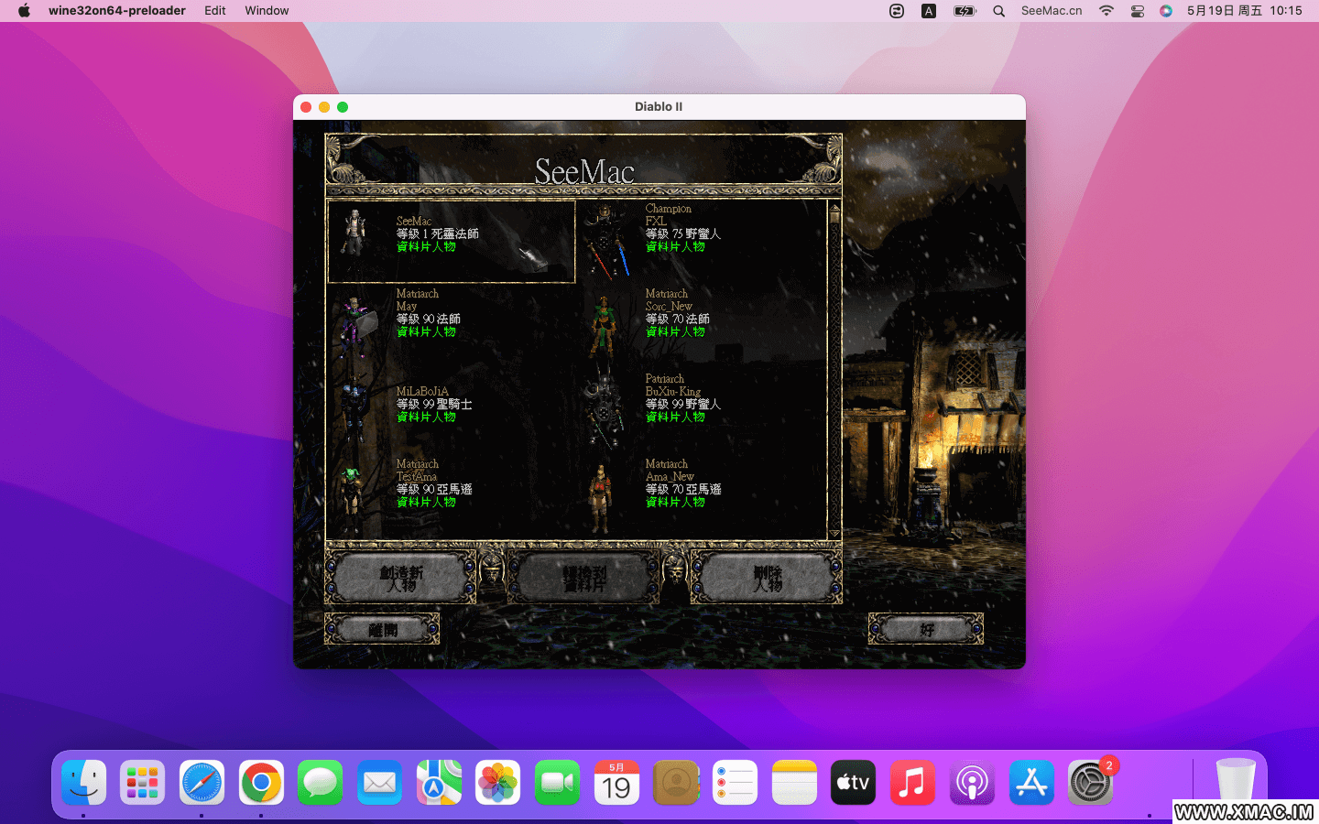This screenshot has height=824, width=1319.
Task: Click the 離開 exit button
Action: pos(382,629)
